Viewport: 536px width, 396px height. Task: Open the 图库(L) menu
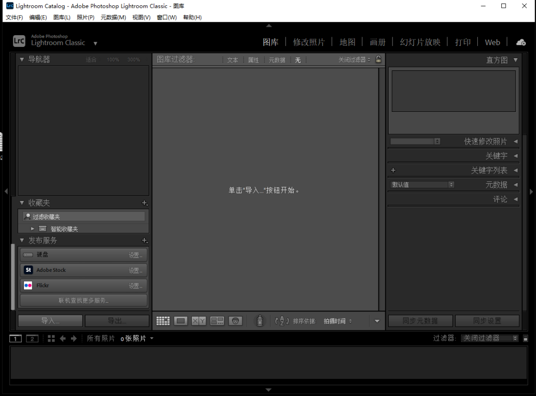click(62, 18)
